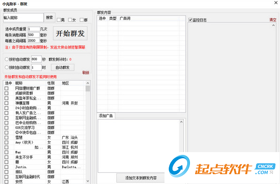Click the 添加文本到群发内容 button
Viewport: 280px width, 184px height.
point(141,178)
